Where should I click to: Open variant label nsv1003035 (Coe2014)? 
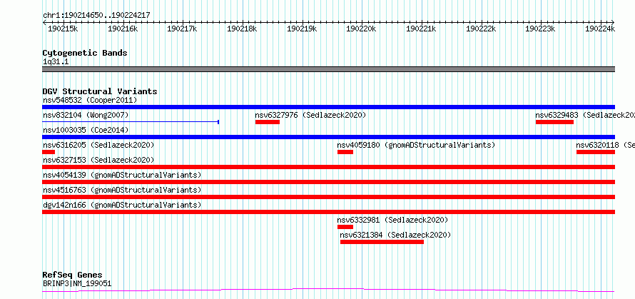(x=86, y=130)
